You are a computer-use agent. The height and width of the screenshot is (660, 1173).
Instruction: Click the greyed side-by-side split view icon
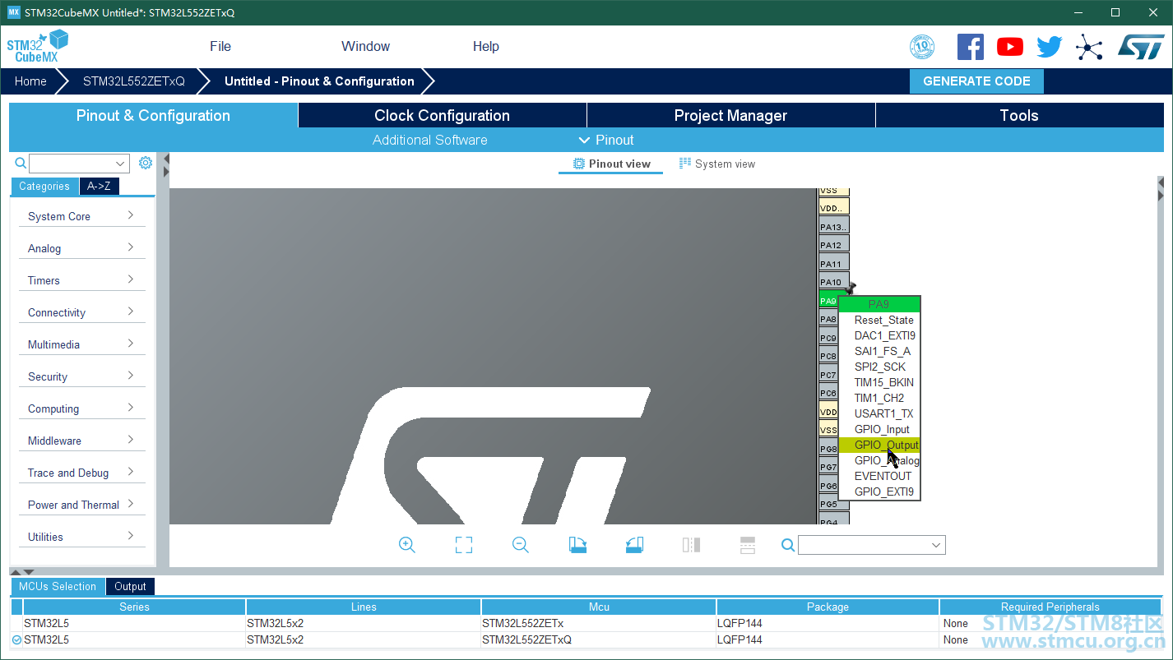(x=691, y=545)
